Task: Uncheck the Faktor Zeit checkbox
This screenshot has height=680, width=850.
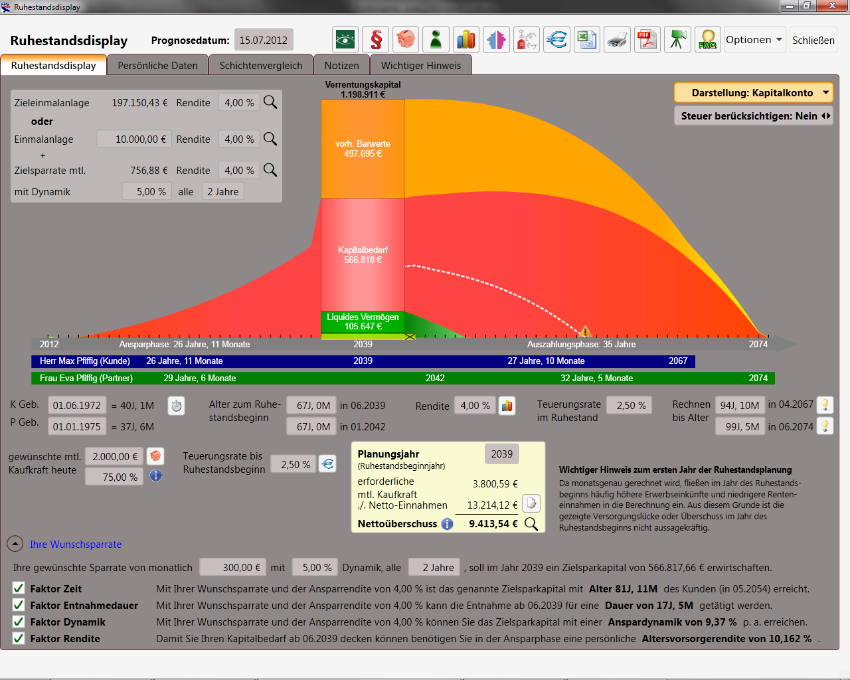Action: 19,588
